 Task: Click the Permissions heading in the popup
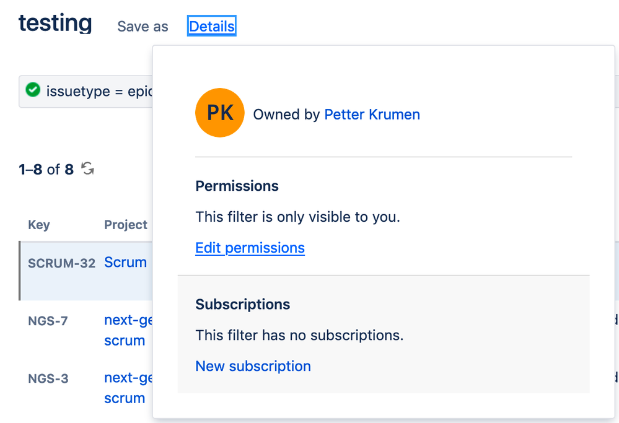click(x=237, y=186)
